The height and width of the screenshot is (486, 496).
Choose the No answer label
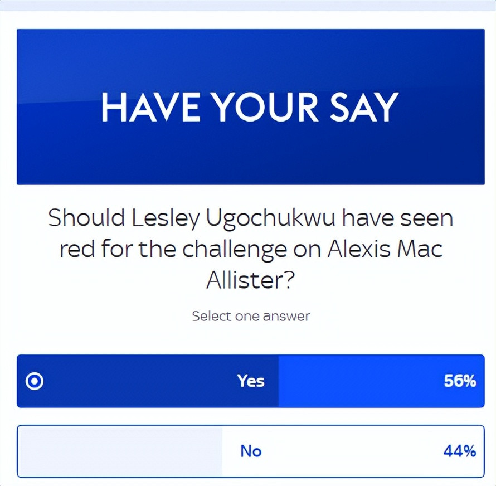(251, 451)
